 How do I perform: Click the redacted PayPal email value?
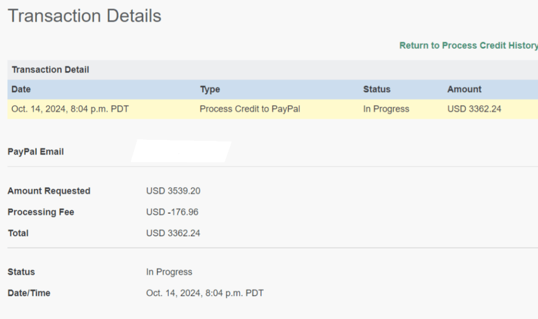(x=180, y=151)
